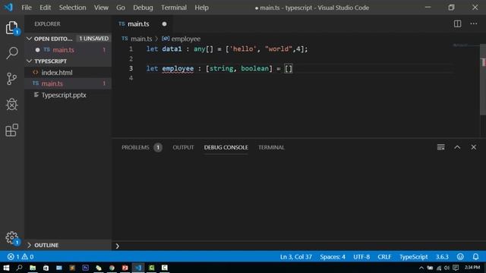Open notifications bell in status bar

pos(475,256)
